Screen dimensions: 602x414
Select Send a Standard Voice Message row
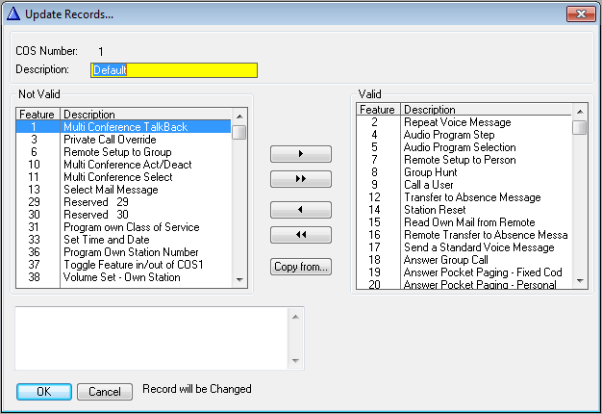click(464, 247)
